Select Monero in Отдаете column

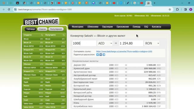point(33,86)
